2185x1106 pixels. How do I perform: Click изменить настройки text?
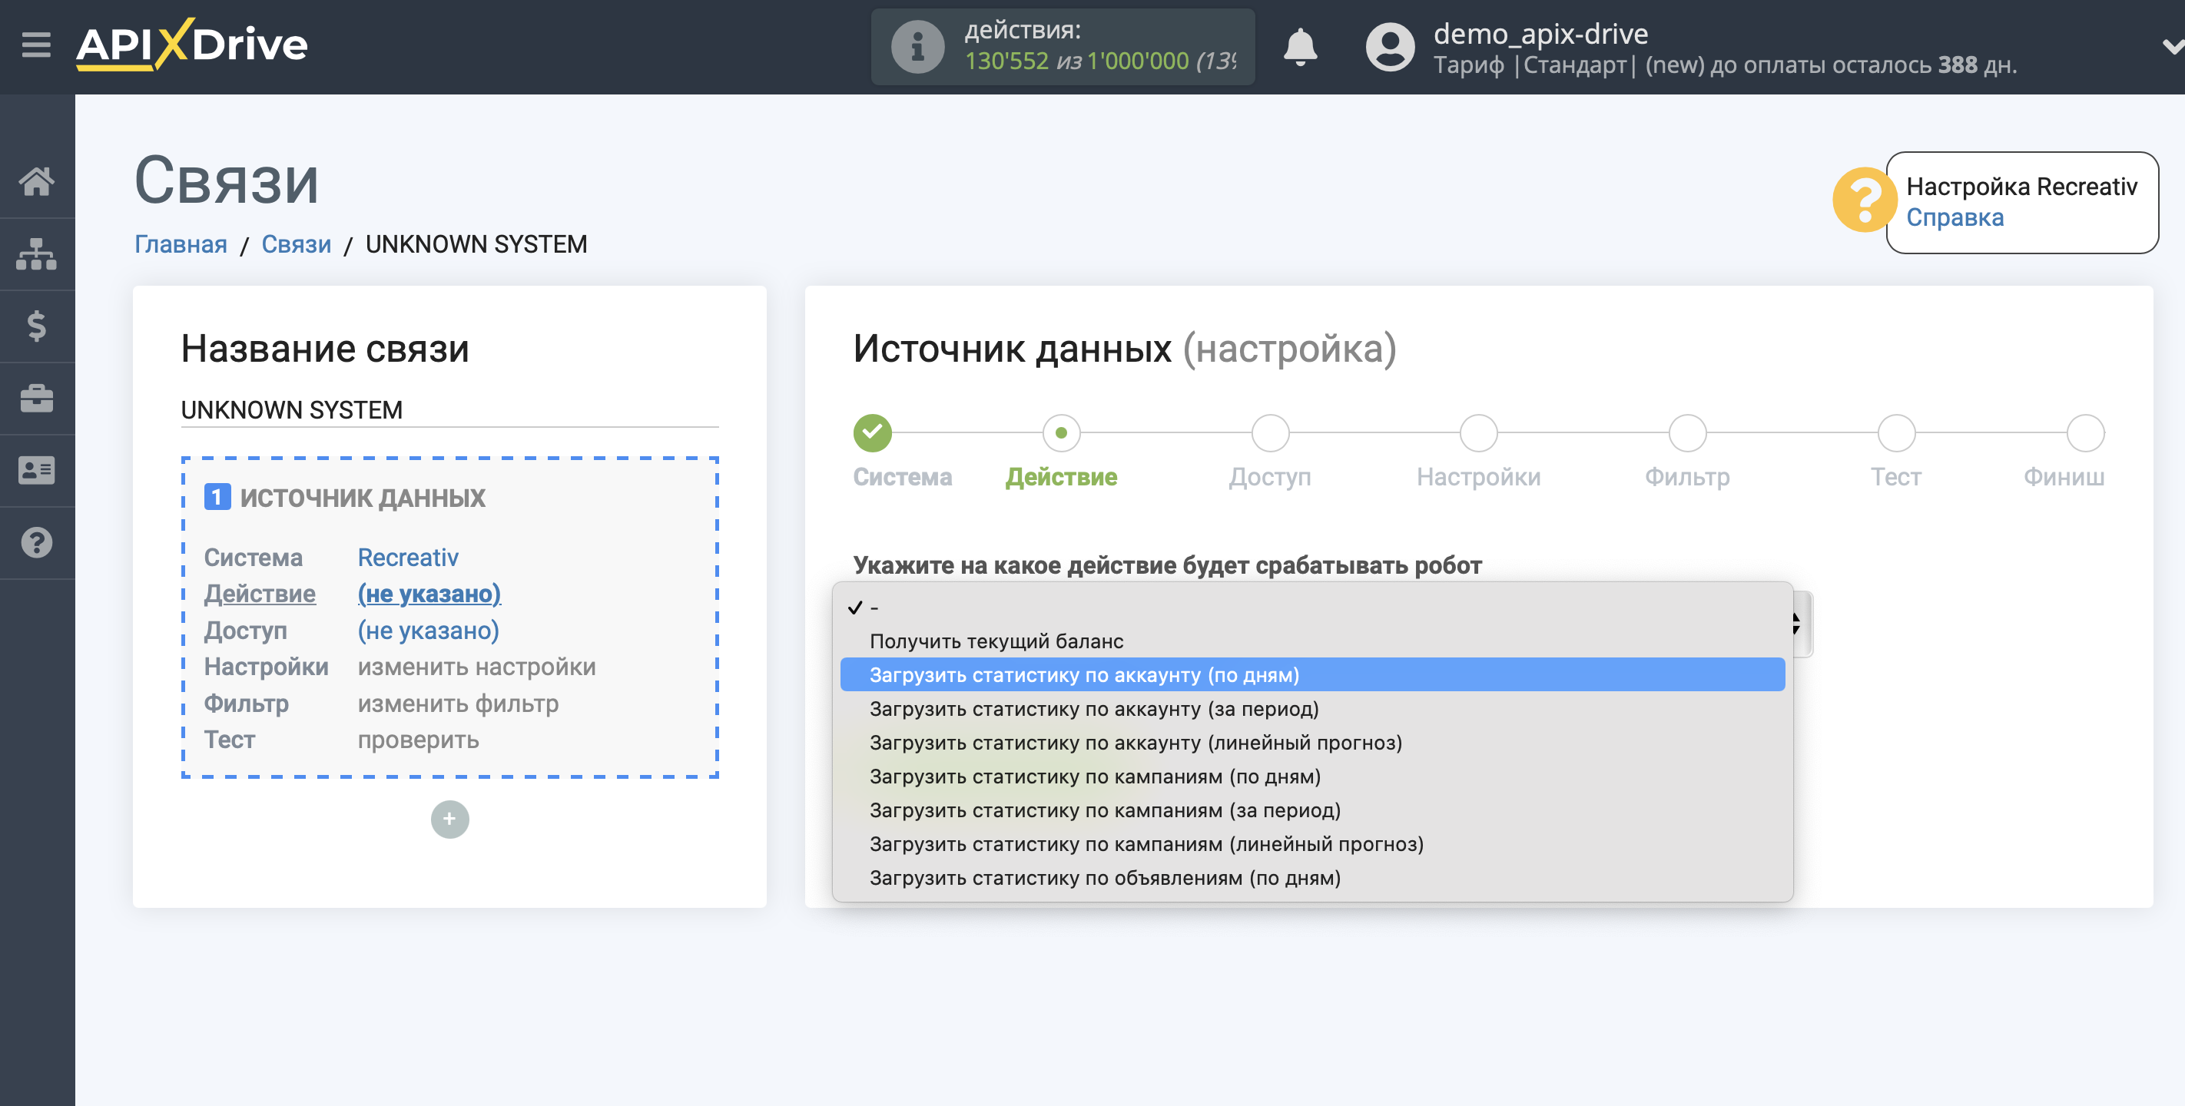(476, 667)
